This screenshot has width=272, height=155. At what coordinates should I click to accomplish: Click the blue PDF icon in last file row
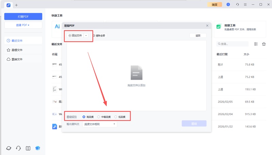click(54, 126)
